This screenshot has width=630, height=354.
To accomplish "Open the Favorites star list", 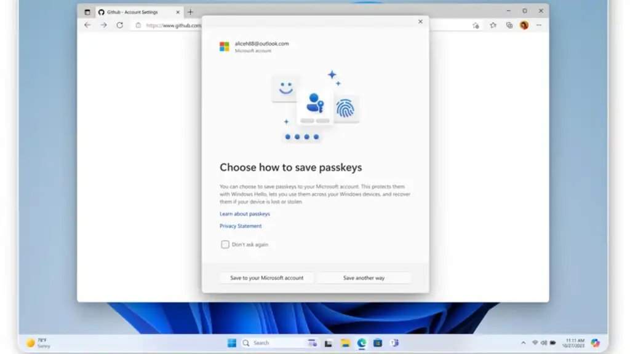I will click(x=493, y=25).
